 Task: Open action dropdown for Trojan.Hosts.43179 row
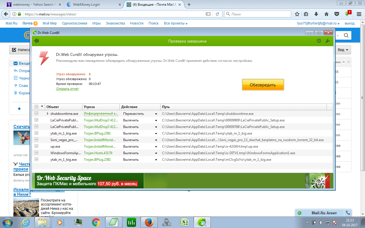156,153
